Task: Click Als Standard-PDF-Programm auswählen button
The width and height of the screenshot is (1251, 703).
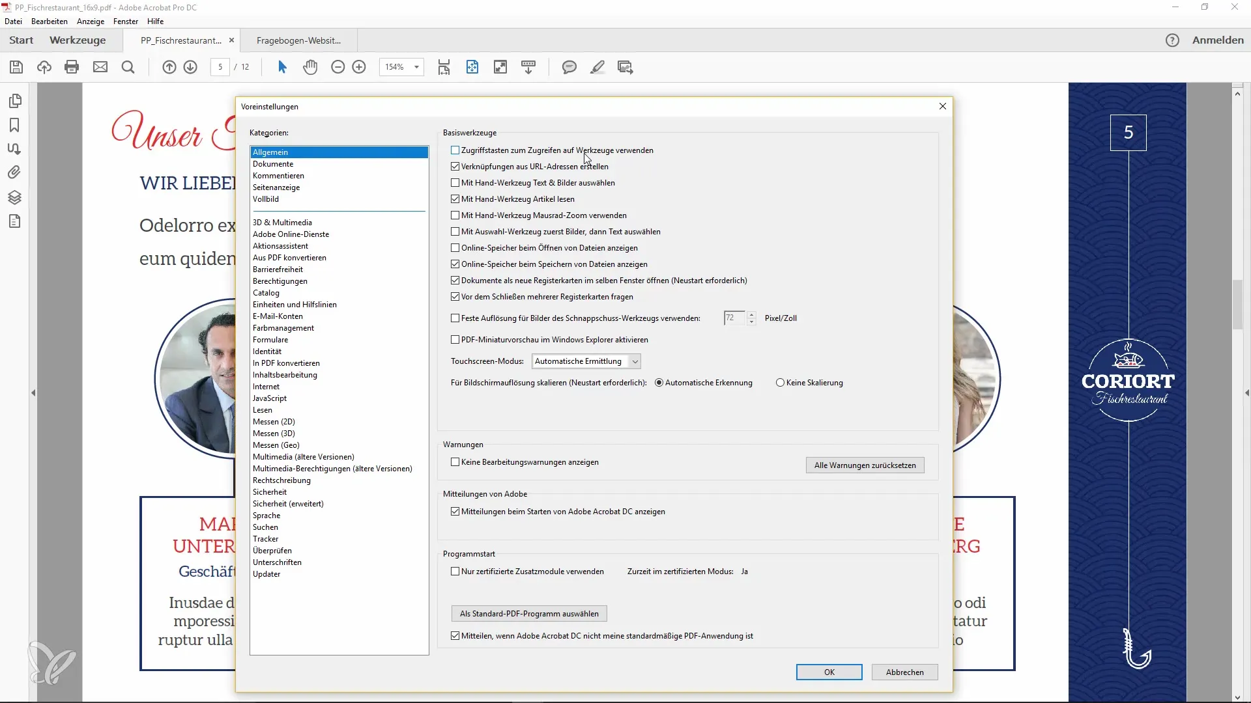Action: (x=529, y=614)
